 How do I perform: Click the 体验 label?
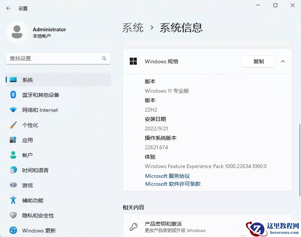(x=150, y=157)
